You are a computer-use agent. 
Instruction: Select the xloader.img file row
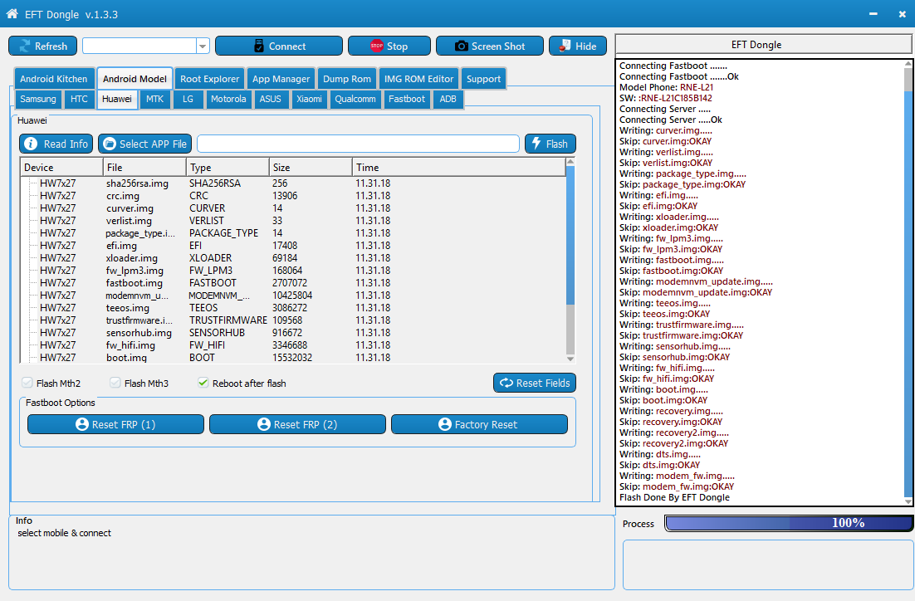(293, 258)
